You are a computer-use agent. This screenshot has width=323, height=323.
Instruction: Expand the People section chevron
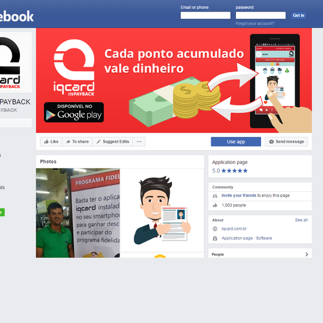[x=307, y=255]
